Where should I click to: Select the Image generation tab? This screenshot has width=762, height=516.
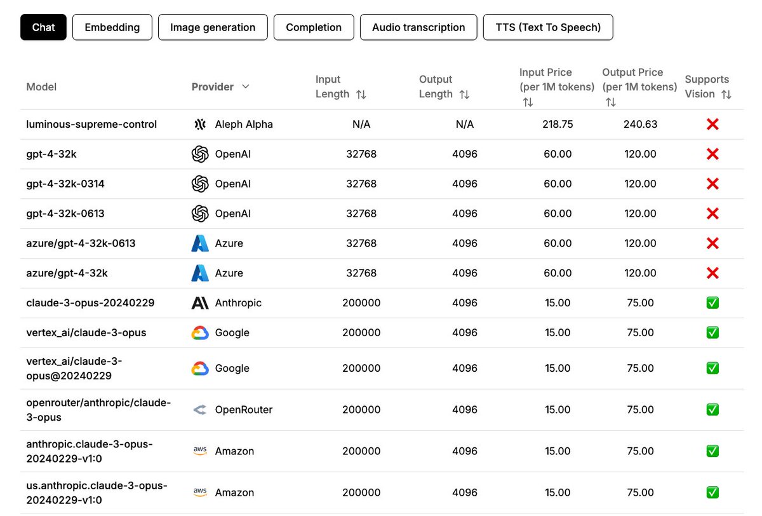213,27
